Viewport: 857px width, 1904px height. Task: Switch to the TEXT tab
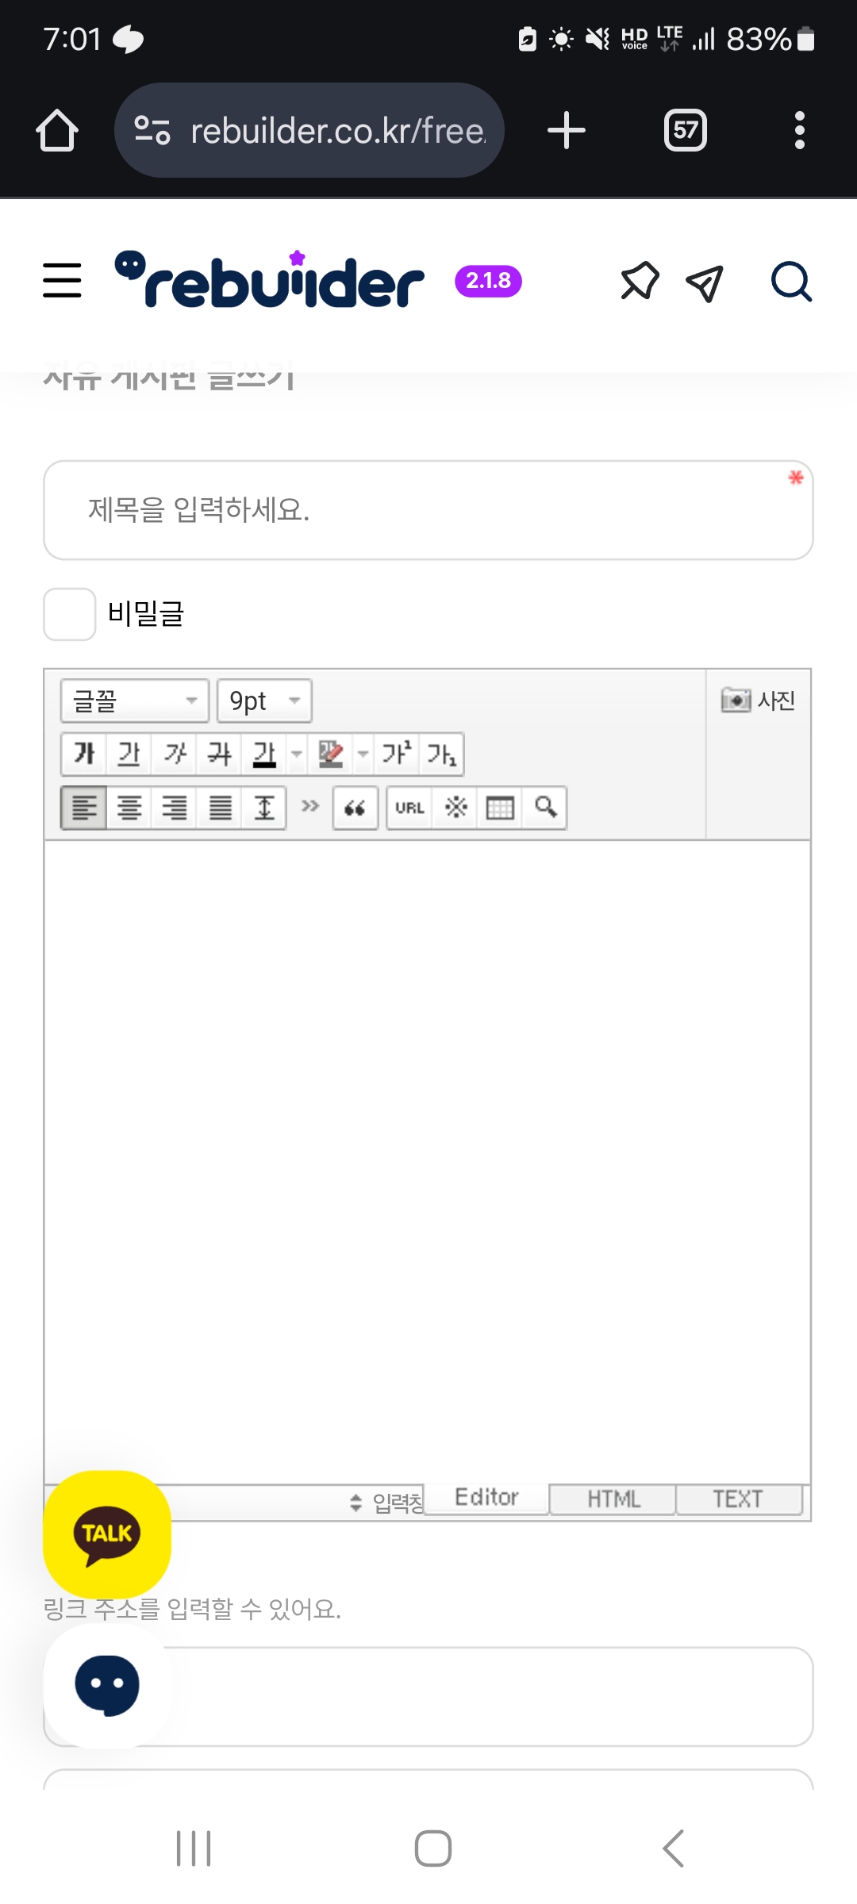738,1499
